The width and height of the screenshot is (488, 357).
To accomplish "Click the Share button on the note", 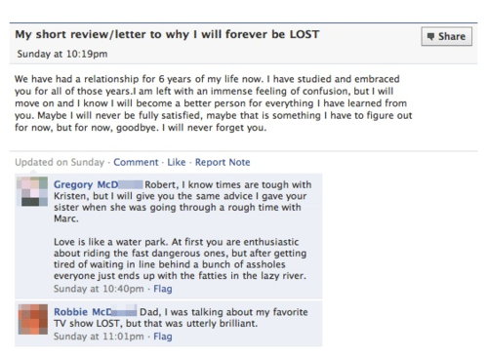I will coord(446,36).
